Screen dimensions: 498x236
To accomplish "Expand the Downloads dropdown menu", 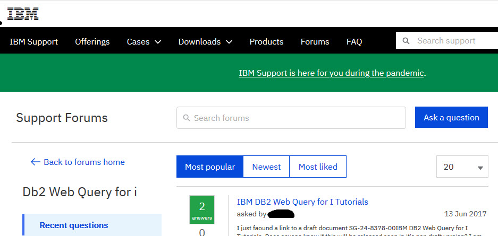I will coord(205,42).
